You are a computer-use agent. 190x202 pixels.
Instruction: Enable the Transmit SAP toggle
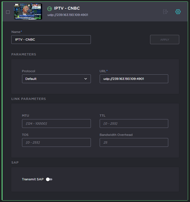tap(49, 179)
